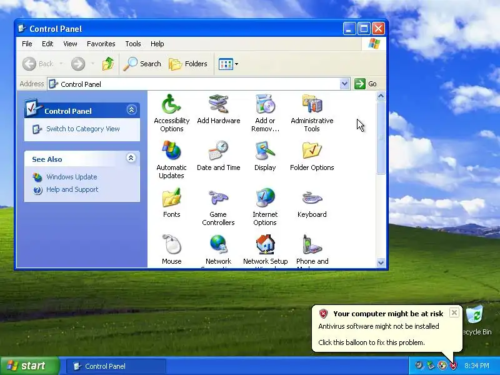
Task: Click the scrollbar down arrow
Action: [x=381, y=262]
